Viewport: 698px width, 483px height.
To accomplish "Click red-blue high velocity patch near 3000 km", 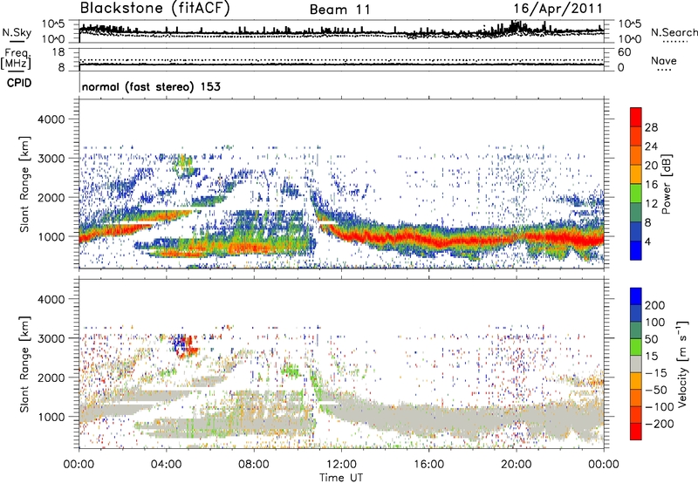I will [x=185, y=346].
